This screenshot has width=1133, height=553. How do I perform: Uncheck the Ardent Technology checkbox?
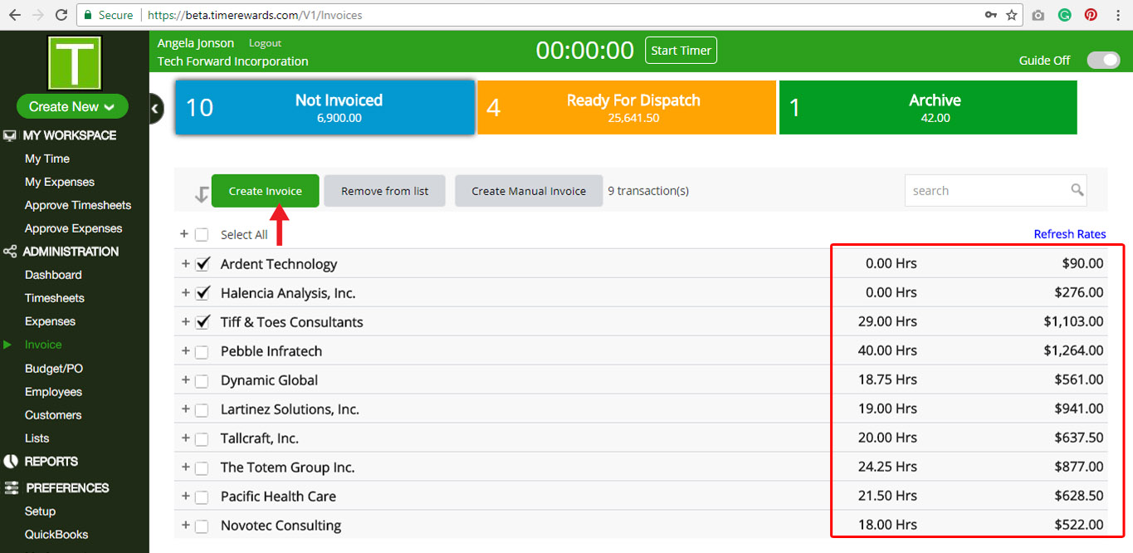point(202,264)
